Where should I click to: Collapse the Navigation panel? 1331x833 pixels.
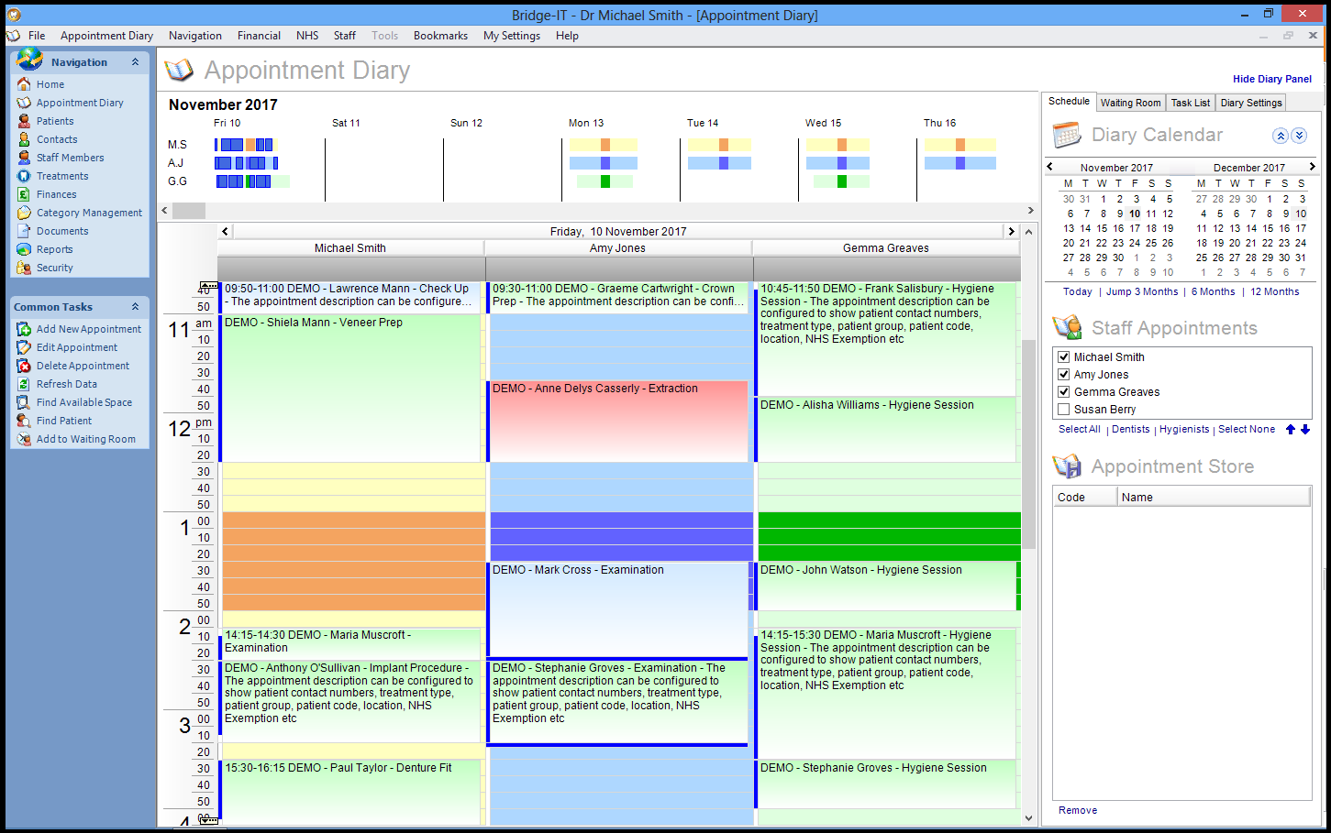point(136,62)
